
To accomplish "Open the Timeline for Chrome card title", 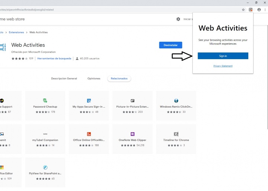I will pyautogui.click(x=176, y=140).
